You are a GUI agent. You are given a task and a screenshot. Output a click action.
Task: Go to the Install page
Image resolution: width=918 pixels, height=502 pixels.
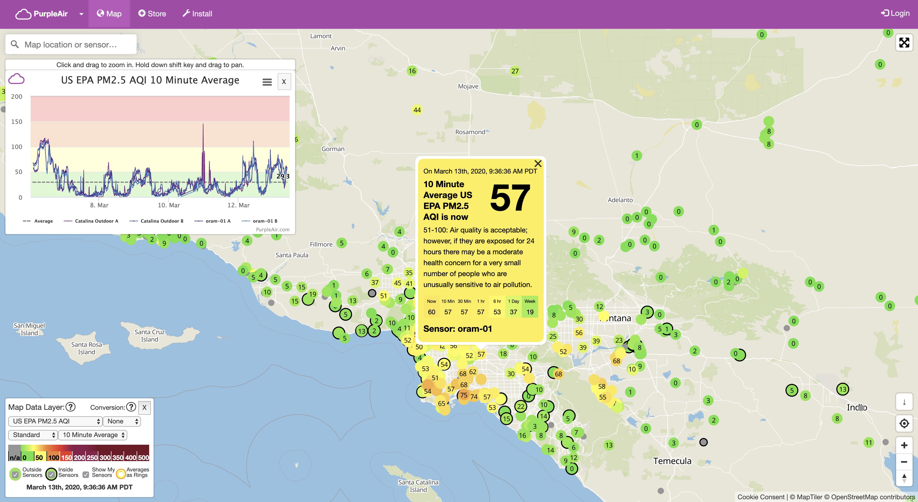pyautogui.click(x=197, y=14)
